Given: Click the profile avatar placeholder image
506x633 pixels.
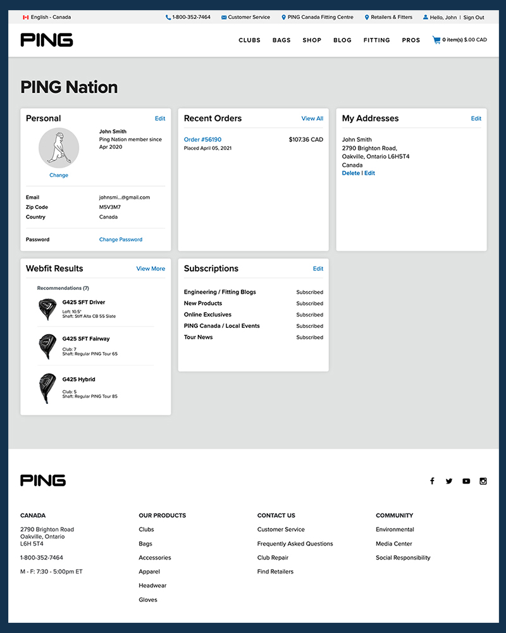Looking at the screenshot, I should pos(59,147).
